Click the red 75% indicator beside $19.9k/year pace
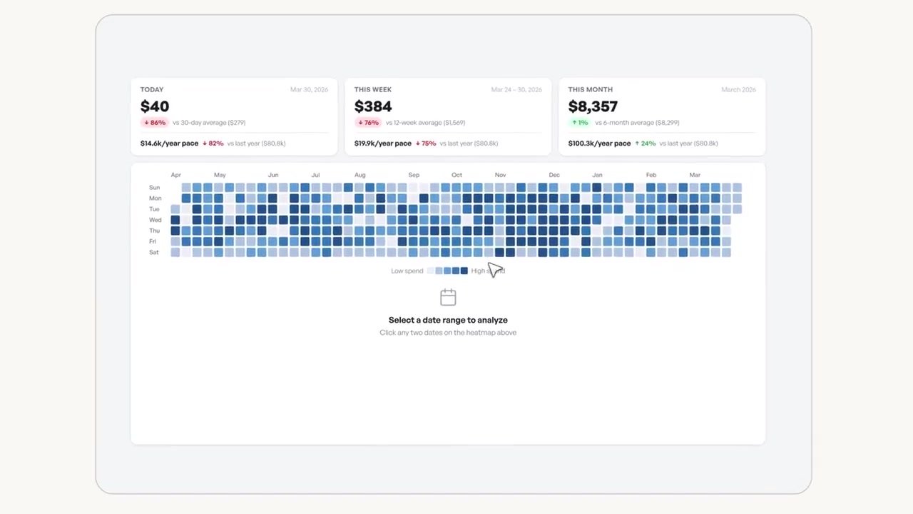The image size is (913, 514). pos(426,143)
